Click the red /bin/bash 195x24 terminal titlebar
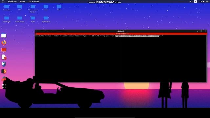The width and height of the screenshot is (210, 118). [121, 34]
